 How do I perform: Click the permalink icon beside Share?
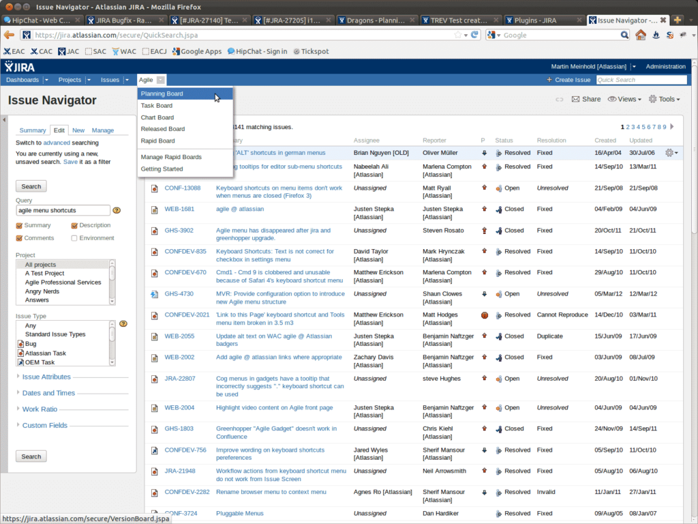click(x=560, y=100)
